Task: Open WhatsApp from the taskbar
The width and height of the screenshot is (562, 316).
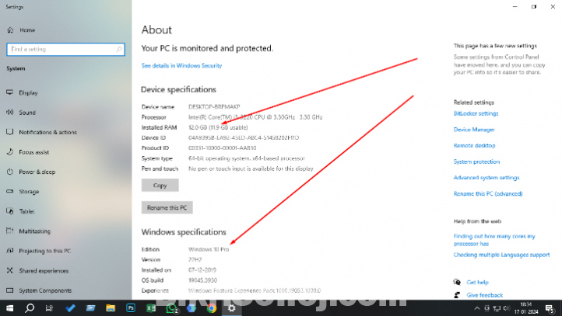Action: pos(171,308)
